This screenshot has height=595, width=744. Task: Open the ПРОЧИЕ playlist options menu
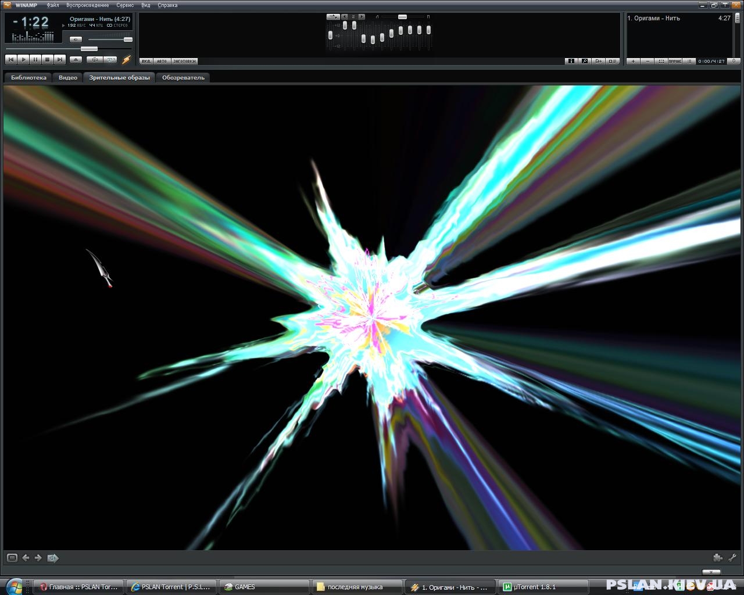pyautogui.click(x=675, y=61)
